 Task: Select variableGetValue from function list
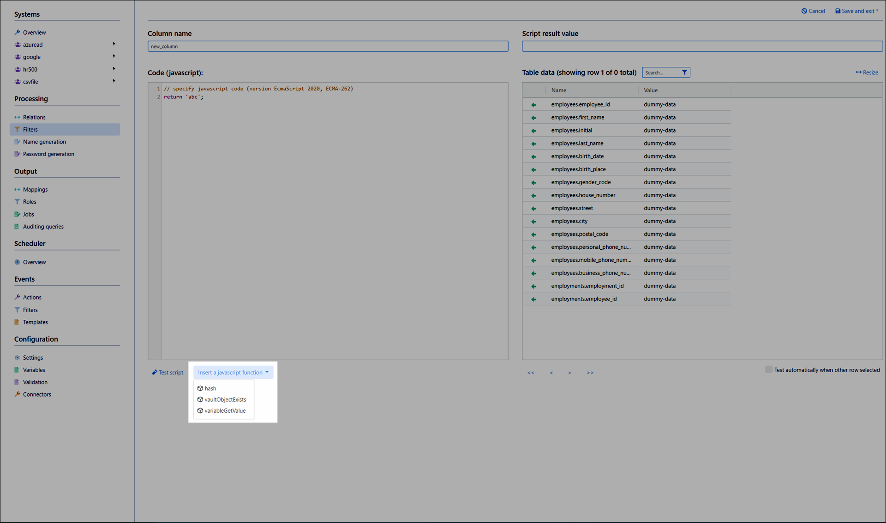225,411
